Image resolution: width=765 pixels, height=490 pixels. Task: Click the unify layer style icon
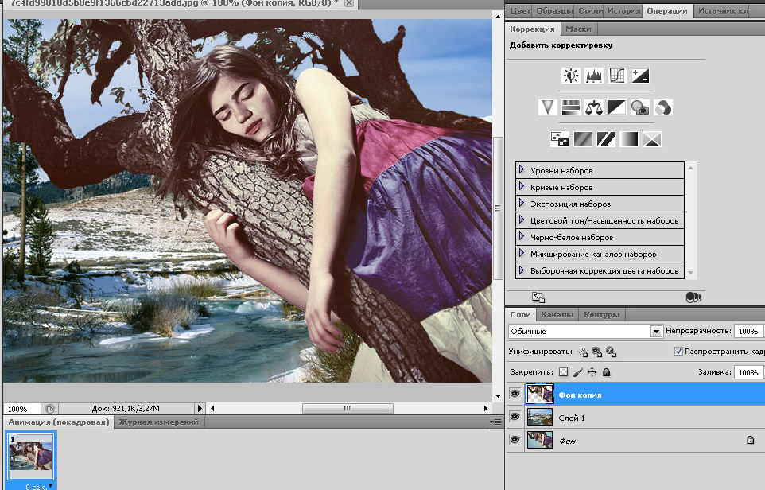[612, 352]
